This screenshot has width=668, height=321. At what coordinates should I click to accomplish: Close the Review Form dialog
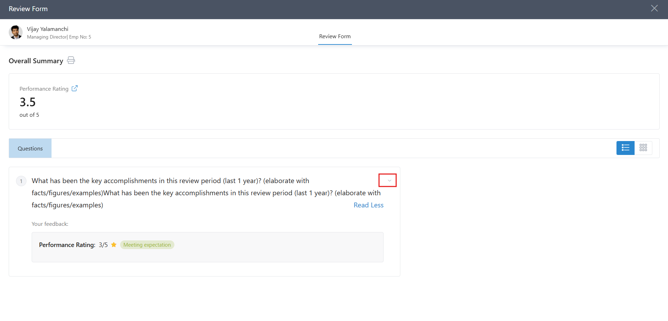click(x=654, y=8)
